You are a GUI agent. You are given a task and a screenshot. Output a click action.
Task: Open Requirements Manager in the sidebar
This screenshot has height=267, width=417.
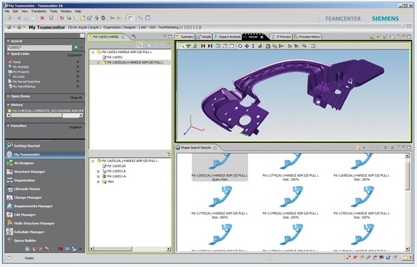pos(33,206)
